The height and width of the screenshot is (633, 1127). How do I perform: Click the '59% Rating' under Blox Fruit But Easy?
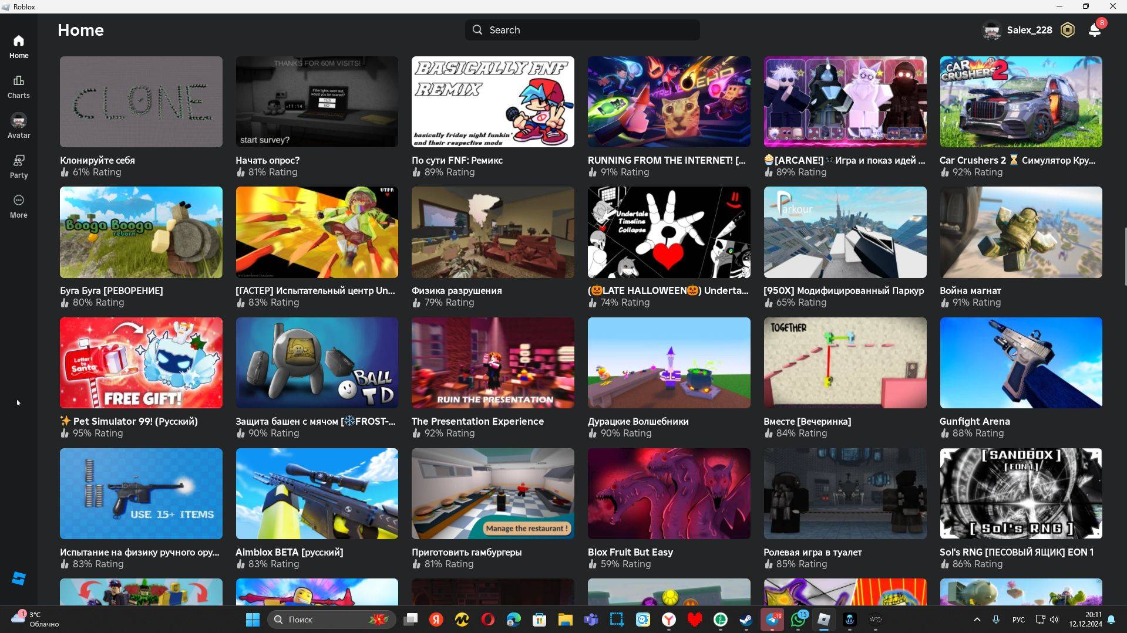625,564
